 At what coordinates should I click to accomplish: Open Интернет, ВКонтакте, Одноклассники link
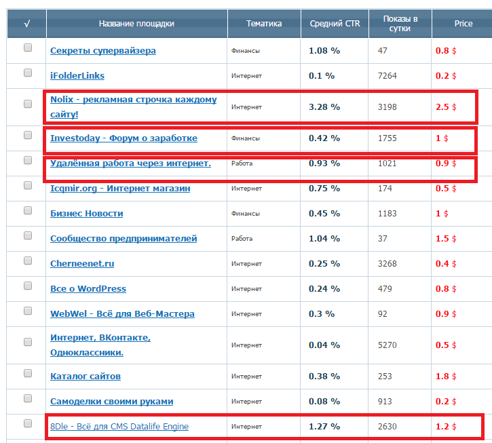pyautogui.click(x=100, y=345)
